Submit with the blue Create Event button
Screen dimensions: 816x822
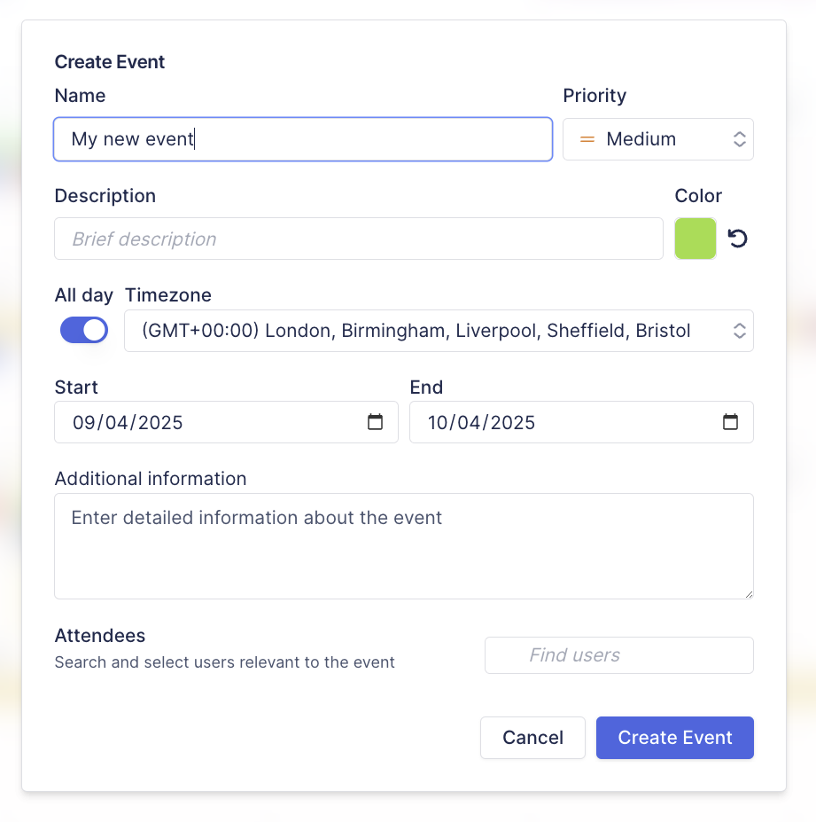point(674,738)
